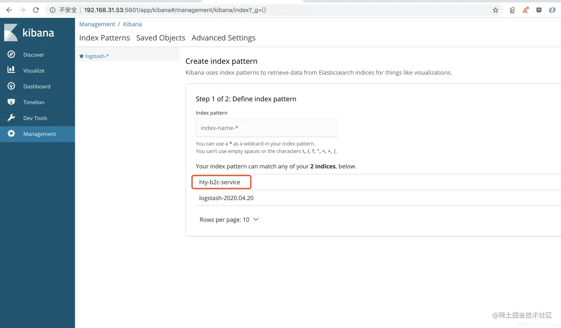This screenshot has width=561, height=328.
Task: Focus the Index pattern input field
Action: tap(267, 128)
